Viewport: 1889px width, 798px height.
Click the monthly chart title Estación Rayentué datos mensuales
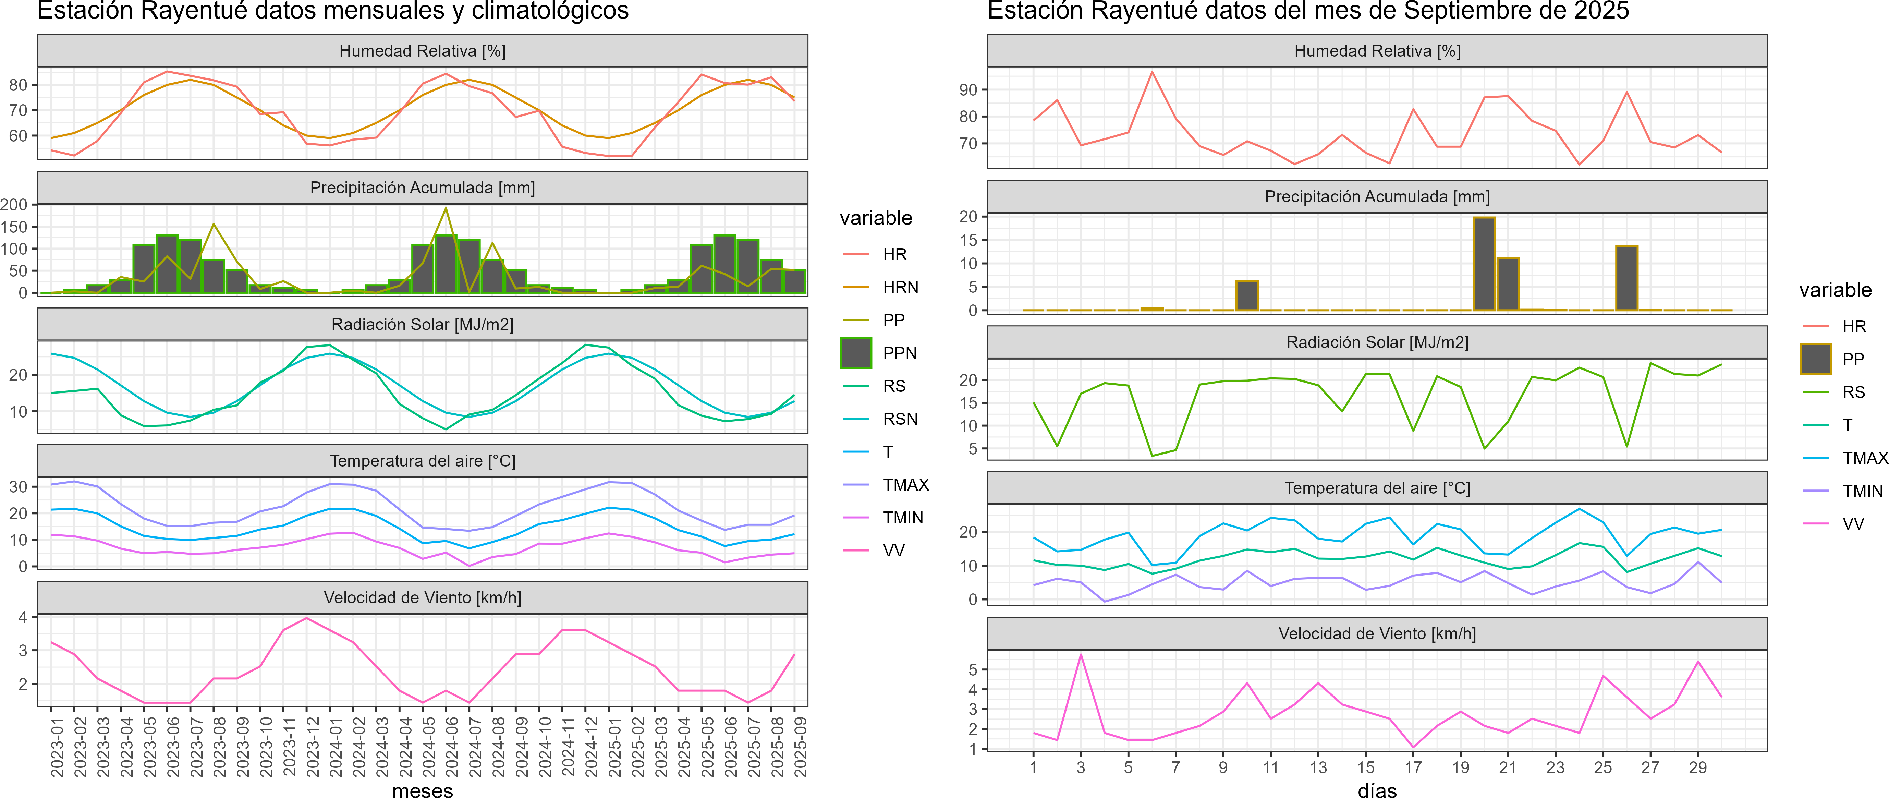(333, 11)
